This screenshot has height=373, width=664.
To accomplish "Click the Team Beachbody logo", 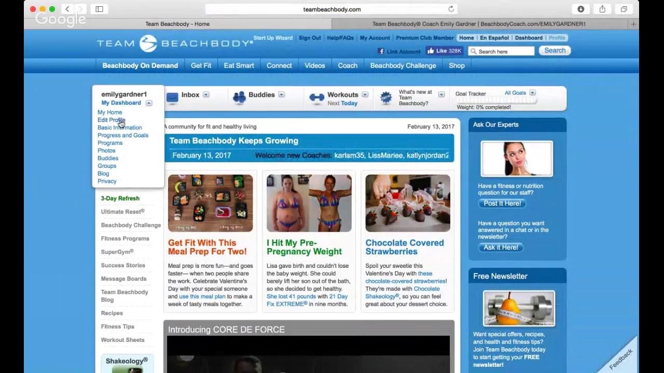I will pos(175,44).
